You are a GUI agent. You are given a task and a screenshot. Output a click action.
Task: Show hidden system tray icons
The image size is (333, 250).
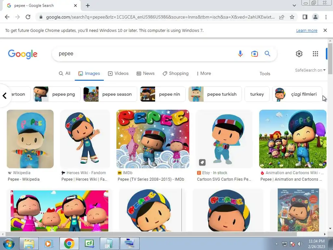(276, 244)
